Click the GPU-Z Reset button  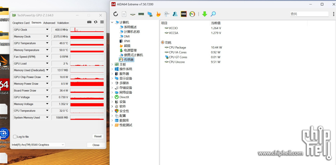pos(98,137)
